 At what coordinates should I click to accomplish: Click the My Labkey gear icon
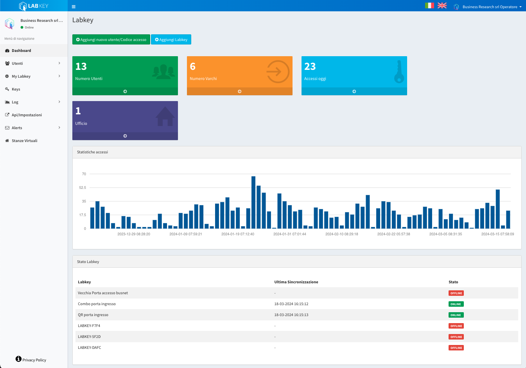7,76
